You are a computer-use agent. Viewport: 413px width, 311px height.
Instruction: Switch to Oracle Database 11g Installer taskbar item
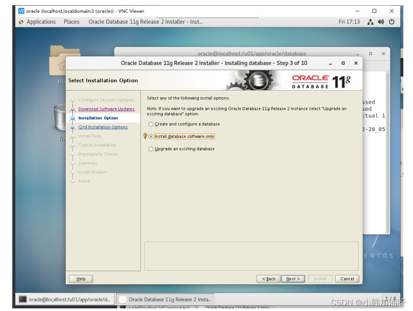(x=165, y=300)
